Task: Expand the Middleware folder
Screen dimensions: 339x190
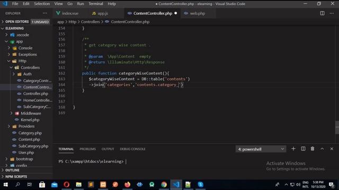Action: tap(26, 113)
